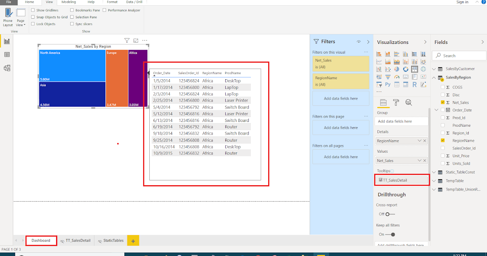This screenshot has width=487, height=256.
Task: Click the Sign in link
Action: 462,2
